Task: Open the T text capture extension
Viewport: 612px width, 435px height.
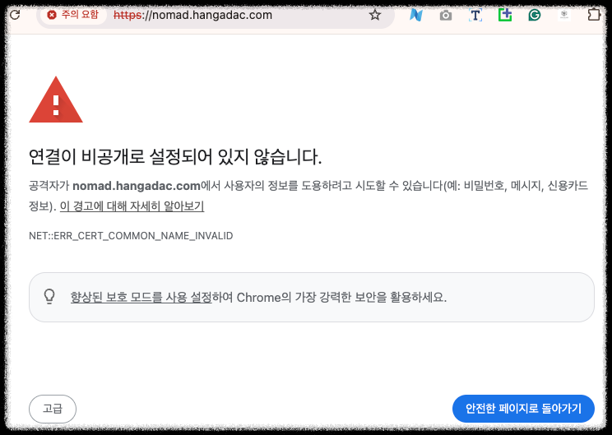Action: click(x=475, y=16)
